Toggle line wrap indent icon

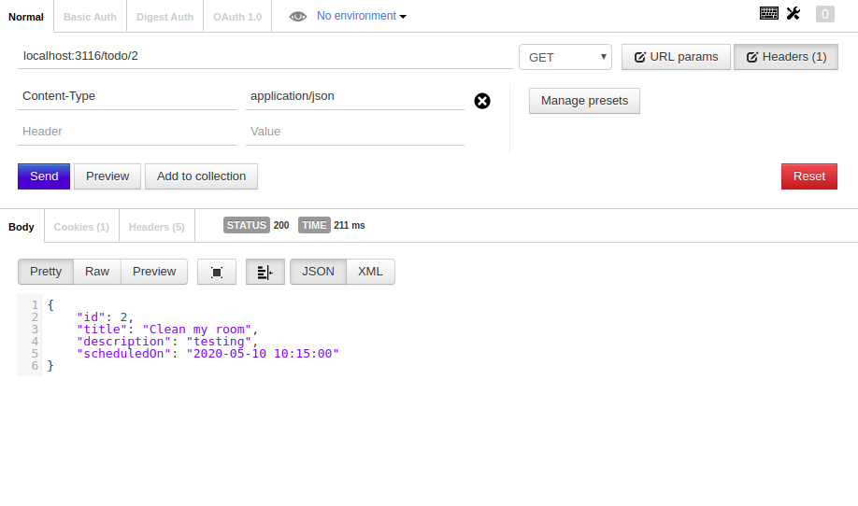pos(265,272)
